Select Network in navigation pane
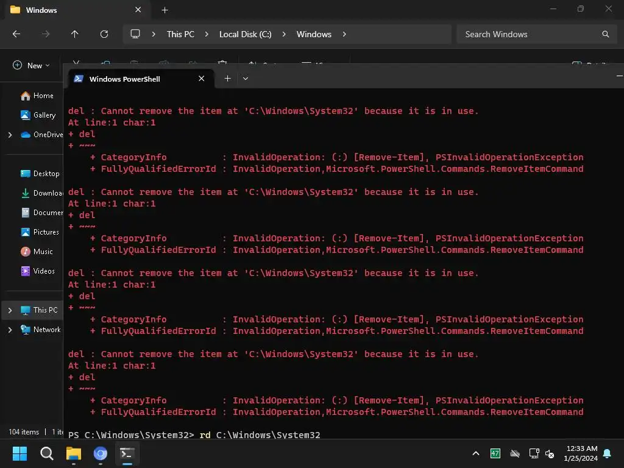Screen dimensions: 624x468 coord(41,330)
